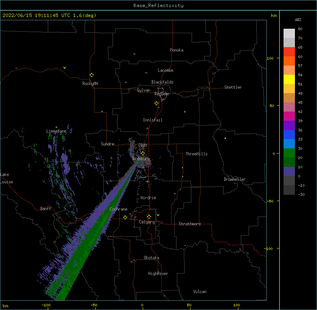This screenshot has height=310, width=317.
Task: Click the ThreeHills label
Action: (x=196, y=154)
